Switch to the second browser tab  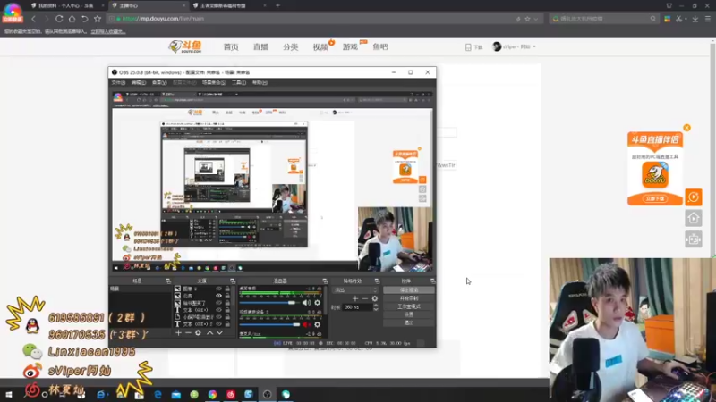pos(149,6)
